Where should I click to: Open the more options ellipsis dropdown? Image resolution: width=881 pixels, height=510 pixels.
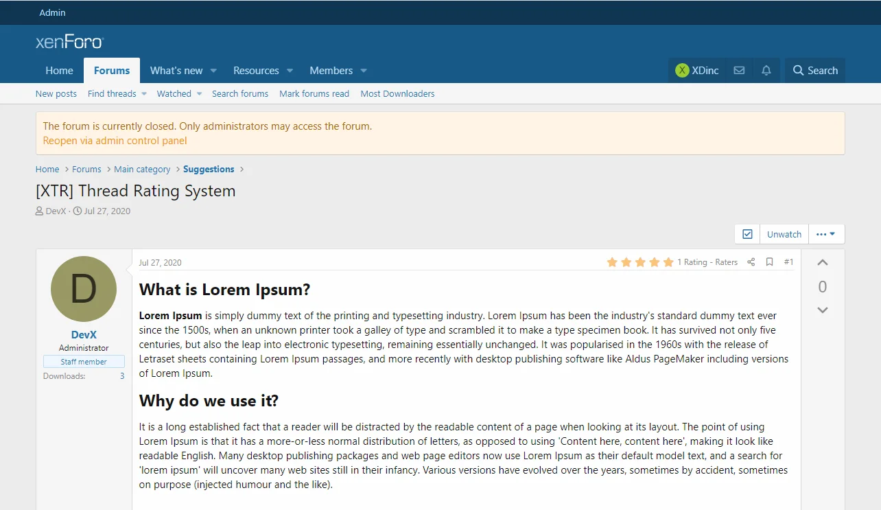(826, 234)
